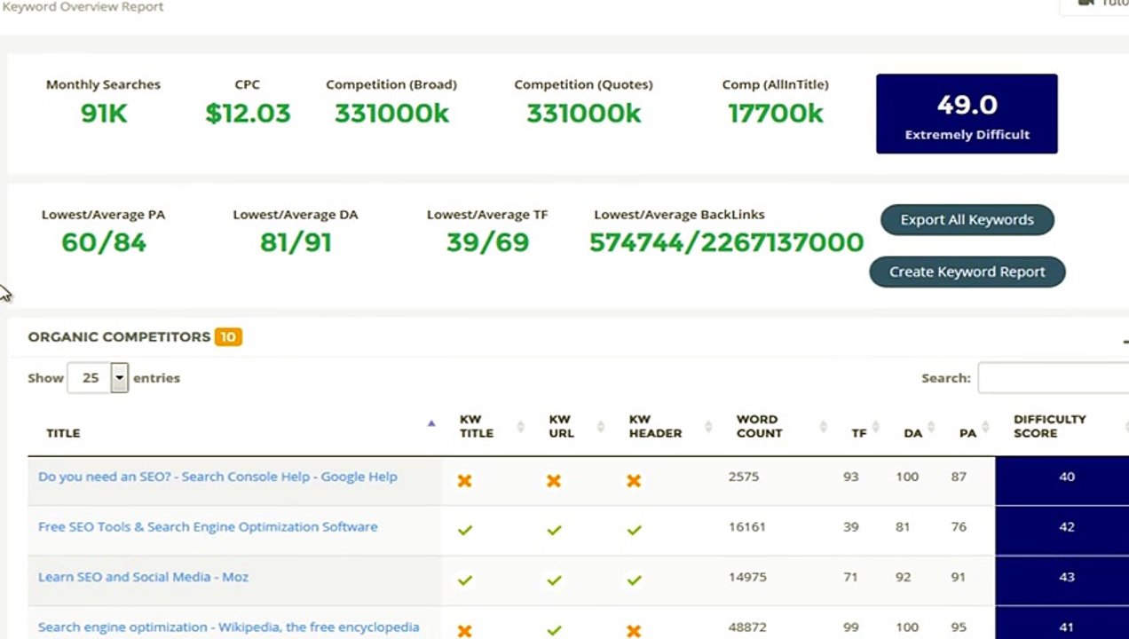This screenshot has height=639, width=1129.
Task: Click the 49.0 Extremely Difficult score box
Action: pos(967,114)
